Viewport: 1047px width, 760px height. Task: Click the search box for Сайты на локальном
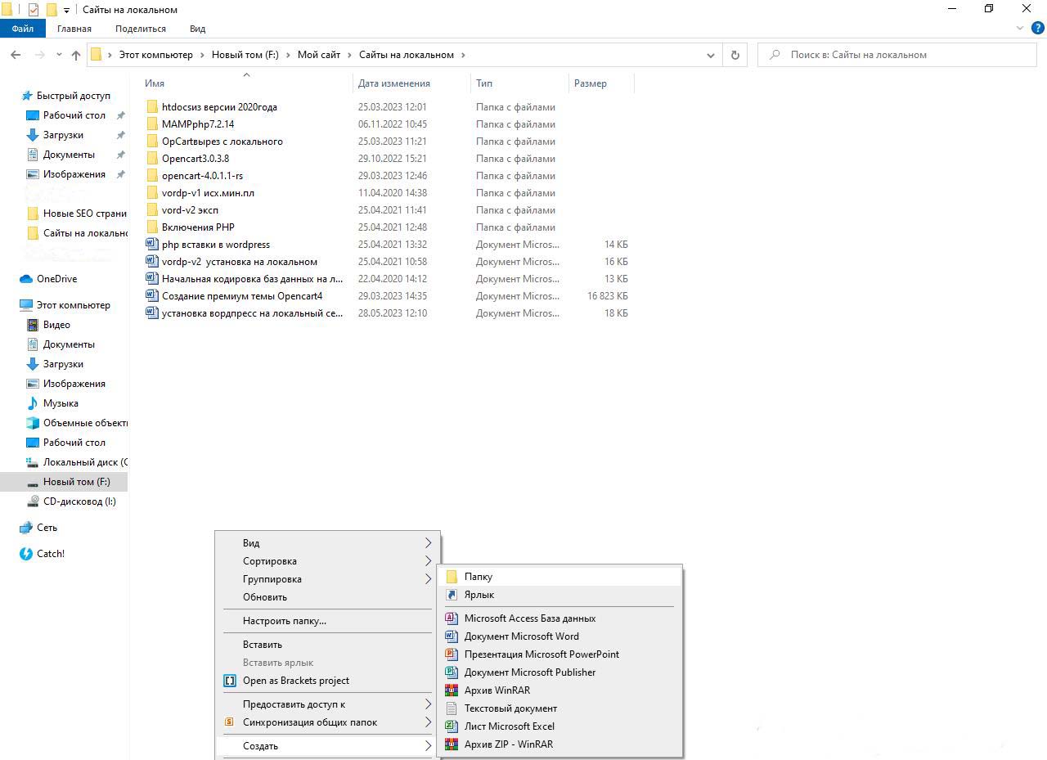click(x=900, y=55)
